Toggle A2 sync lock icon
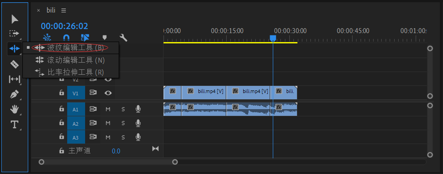This screenshot has height=174, width=443. point(93,123)
